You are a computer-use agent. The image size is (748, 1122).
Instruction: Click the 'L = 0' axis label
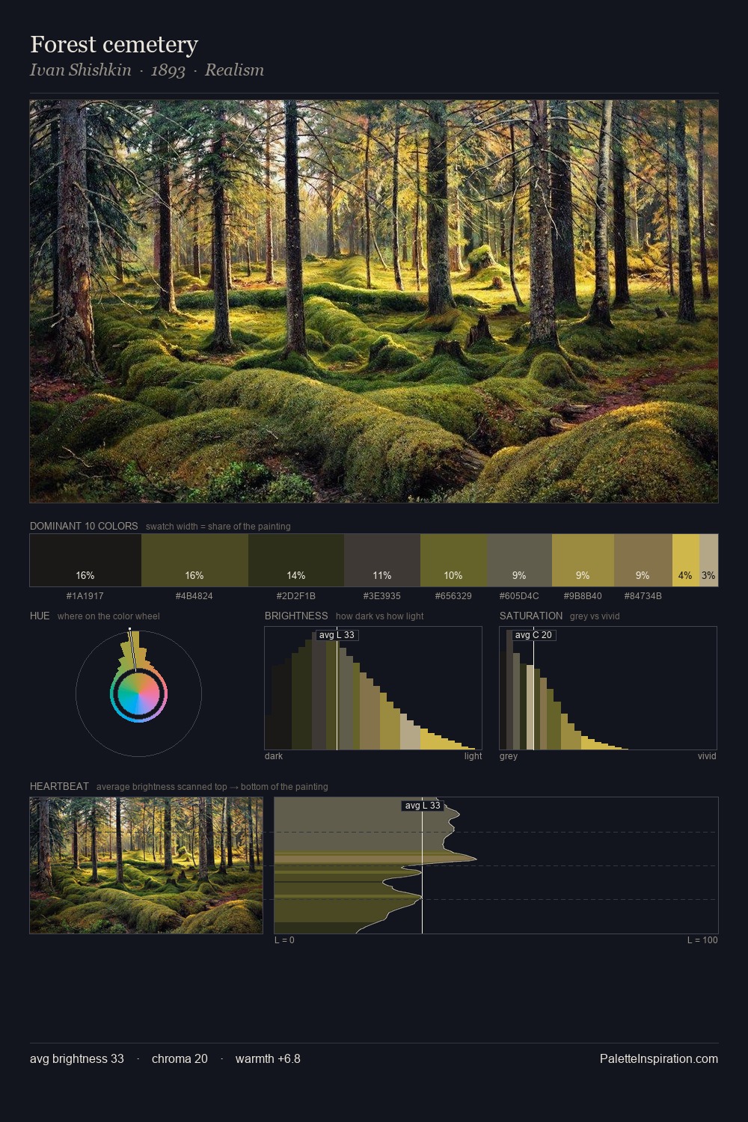coord(284,940)
